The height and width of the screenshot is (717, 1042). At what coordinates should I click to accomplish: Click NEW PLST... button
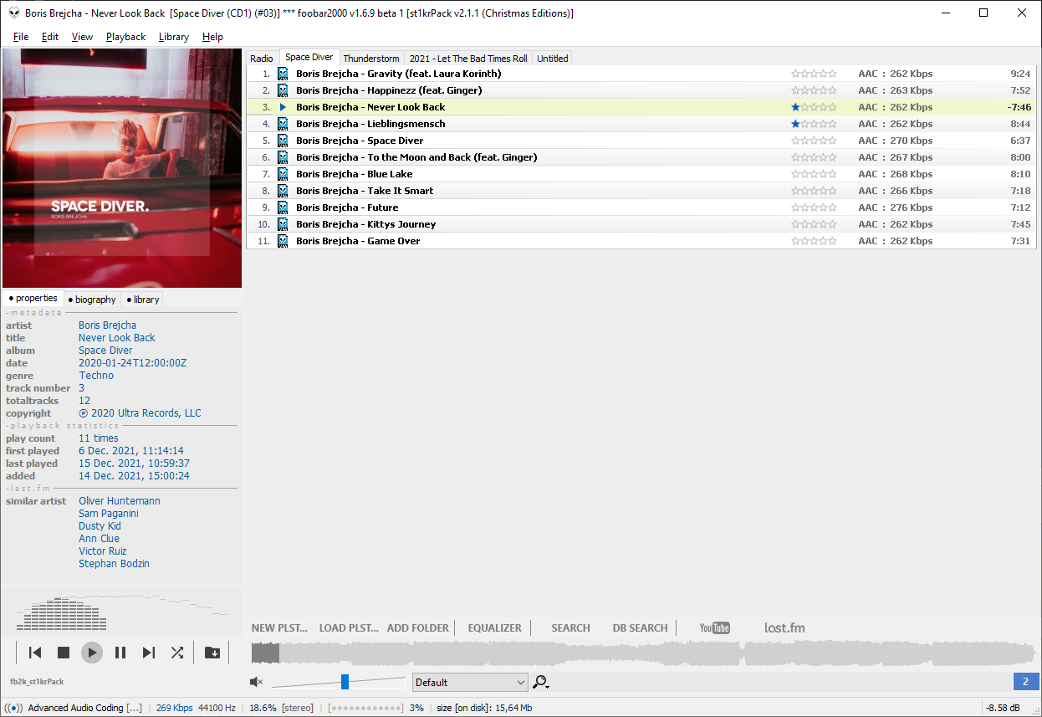pos(279,628)
